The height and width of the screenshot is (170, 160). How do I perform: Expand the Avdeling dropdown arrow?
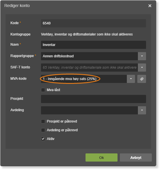click(142, 110)
